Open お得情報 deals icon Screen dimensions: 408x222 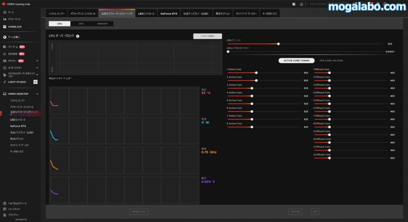[5, 54]
